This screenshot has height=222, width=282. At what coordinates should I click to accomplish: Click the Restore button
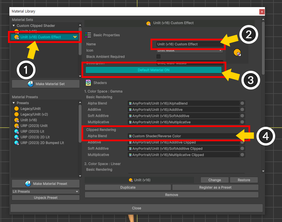pos(244,180)
